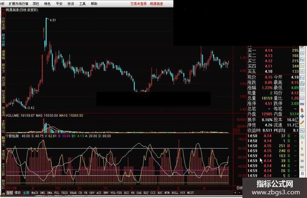Click the 3.42 low price label
Viewport: 307px width, 198px height.
(31, 108)
